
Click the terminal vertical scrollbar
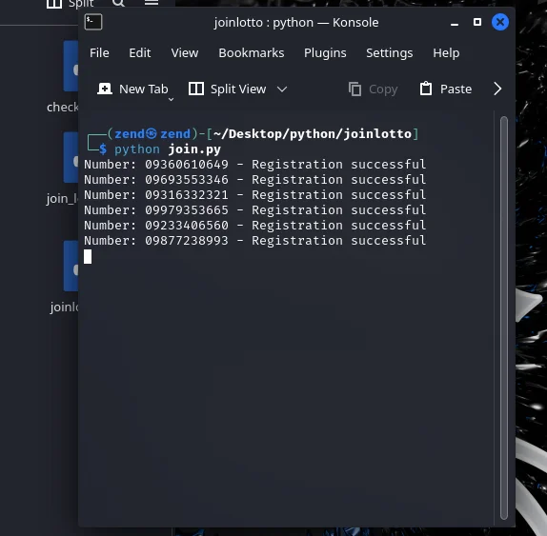504,318
